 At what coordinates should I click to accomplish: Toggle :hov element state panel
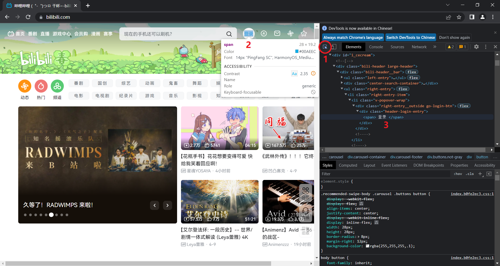click(458, 174)
